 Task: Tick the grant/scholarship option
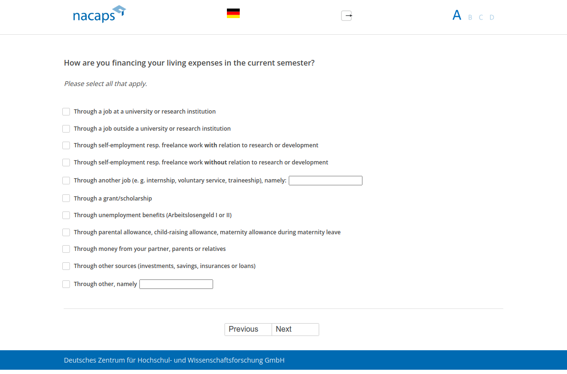66,198
